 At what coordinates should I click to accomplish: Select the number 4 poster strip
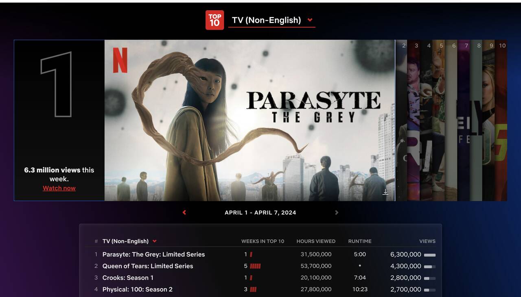tap(426, 120)
